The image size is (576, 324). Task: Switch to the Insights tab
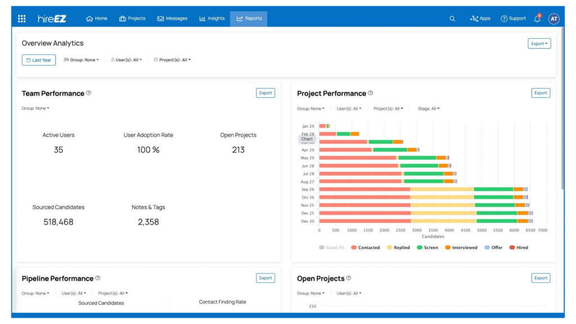[212, 19]
